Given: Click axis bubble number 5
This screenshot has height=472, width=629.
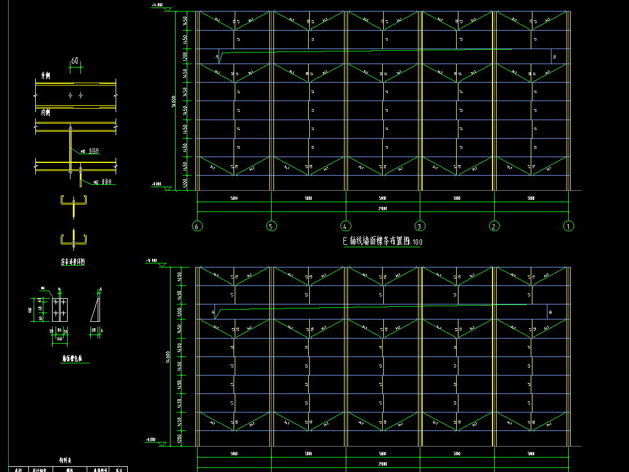Looking at the screenshot, I should click(272, 226).
